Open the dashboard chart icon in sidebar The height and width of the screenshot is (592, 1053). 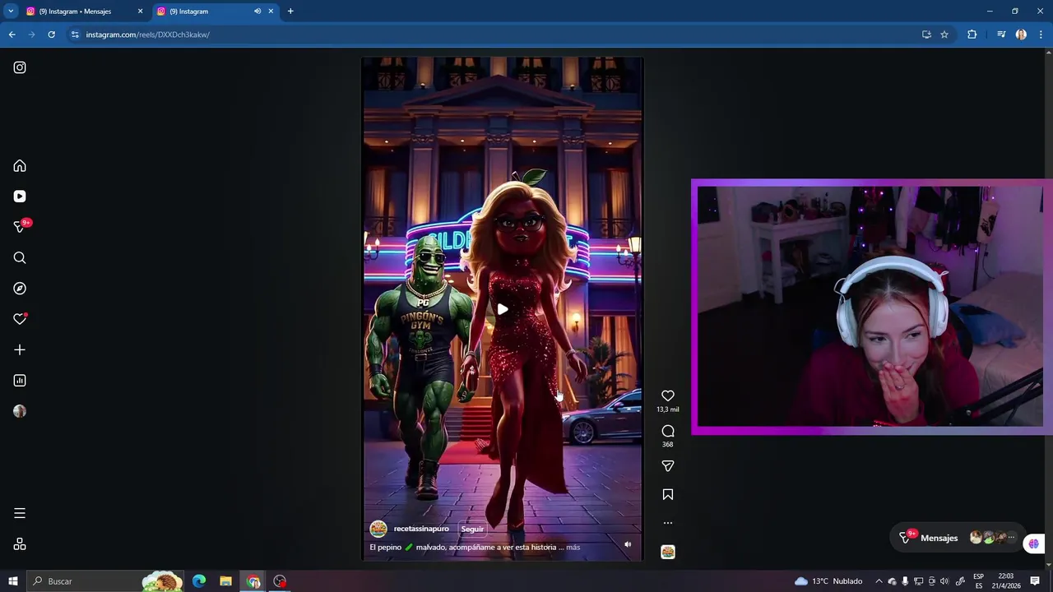coord(20,381)
